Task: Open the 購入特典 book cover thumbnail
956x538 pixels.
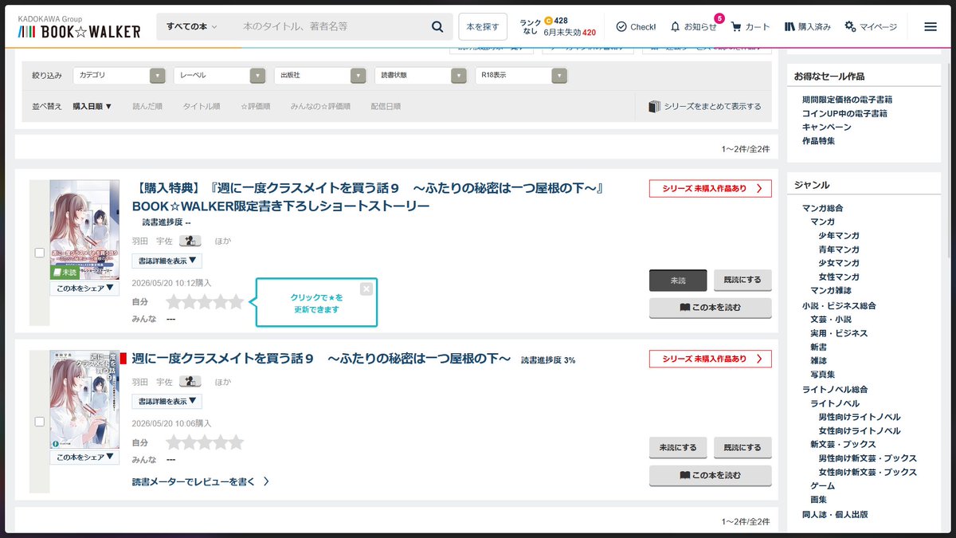Action: [84, 230]
